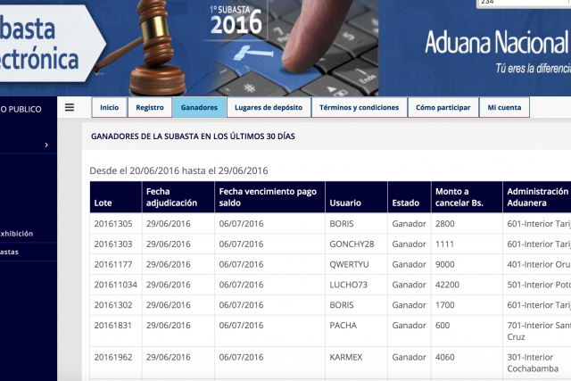
Task: Open Términos y condiciones tab
Action: [x=359, y=107]
